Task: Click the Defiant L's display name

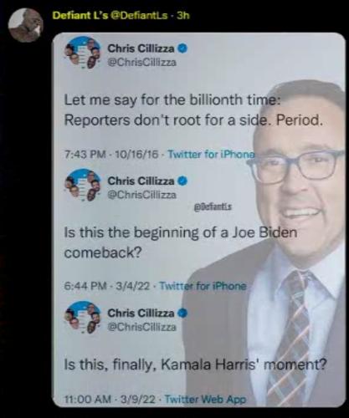Action: click(80, 15)
